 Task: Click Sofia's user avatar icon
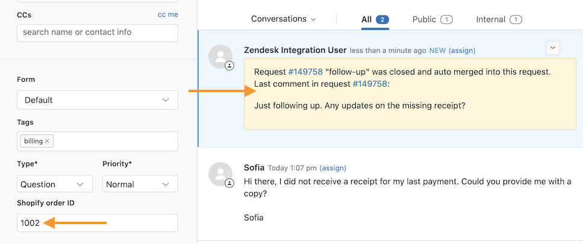click(220, 174)
